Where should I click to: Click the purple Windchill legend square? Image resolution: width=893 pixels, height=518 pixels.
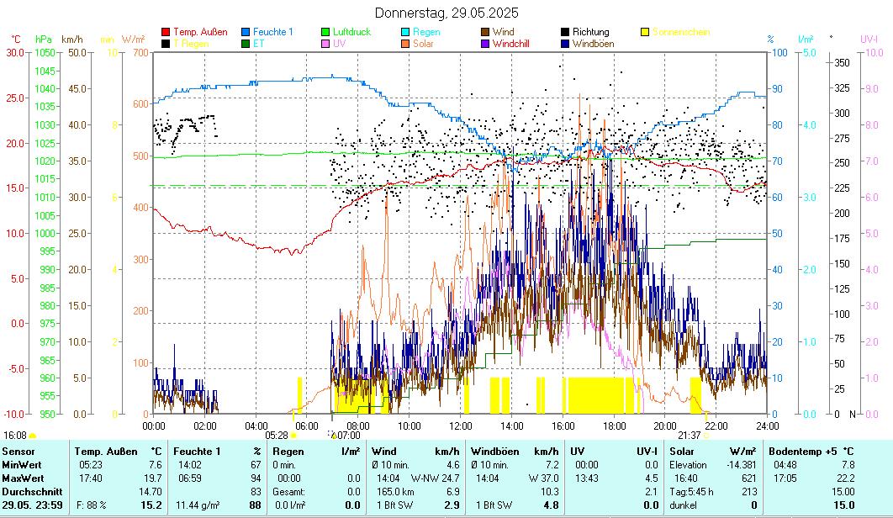click(485, 44)
